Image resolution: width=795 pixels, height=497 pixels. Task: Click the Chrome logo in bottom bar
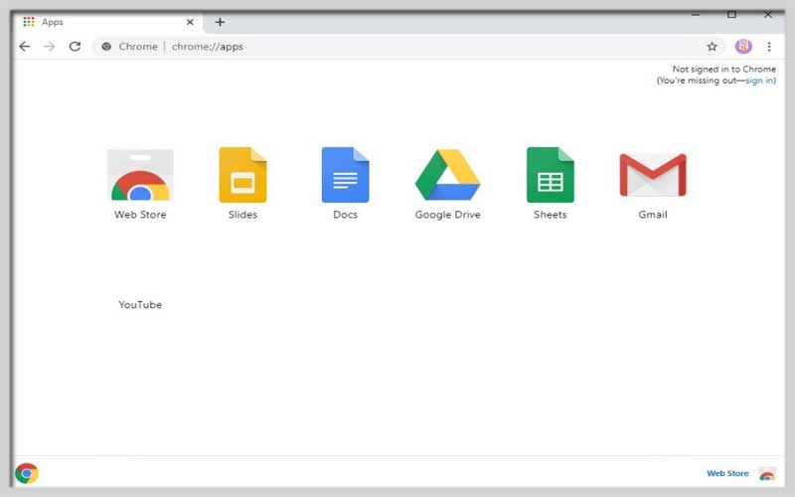click(27, 473)
